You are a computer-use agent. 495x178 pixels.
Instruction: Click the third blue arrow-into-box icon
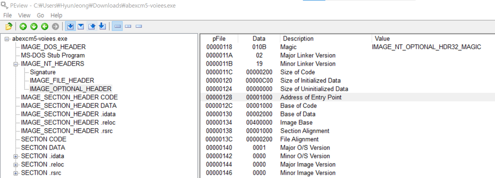[x=92, y=26]
